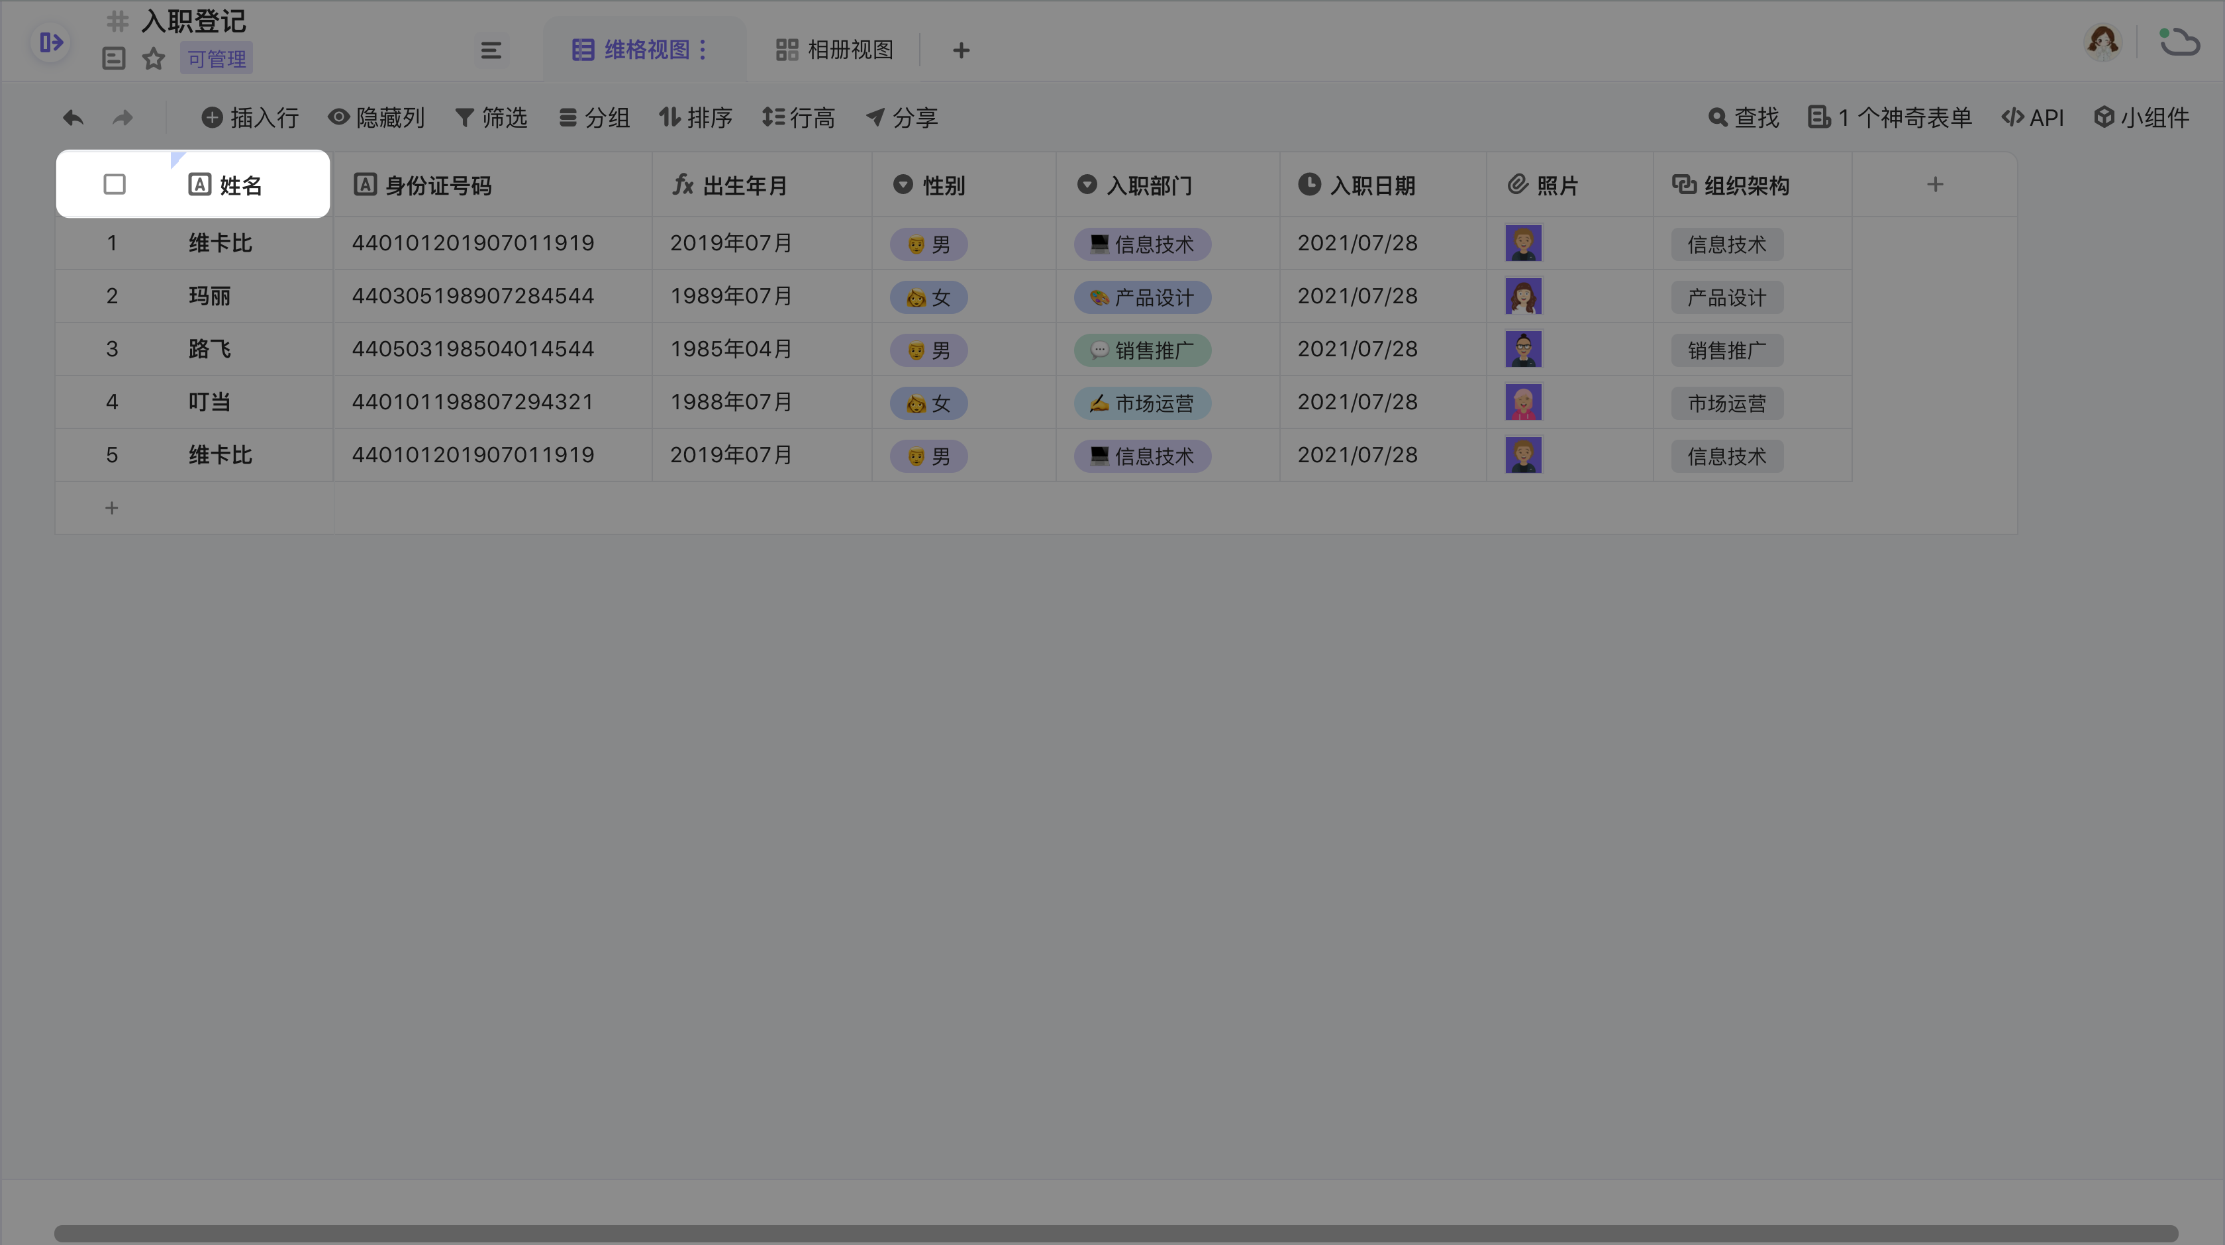Image resolution: width=2225 pixels, height=1245 pixels.
Task: Open the user avatar menu
Action: click(2101, 42)
